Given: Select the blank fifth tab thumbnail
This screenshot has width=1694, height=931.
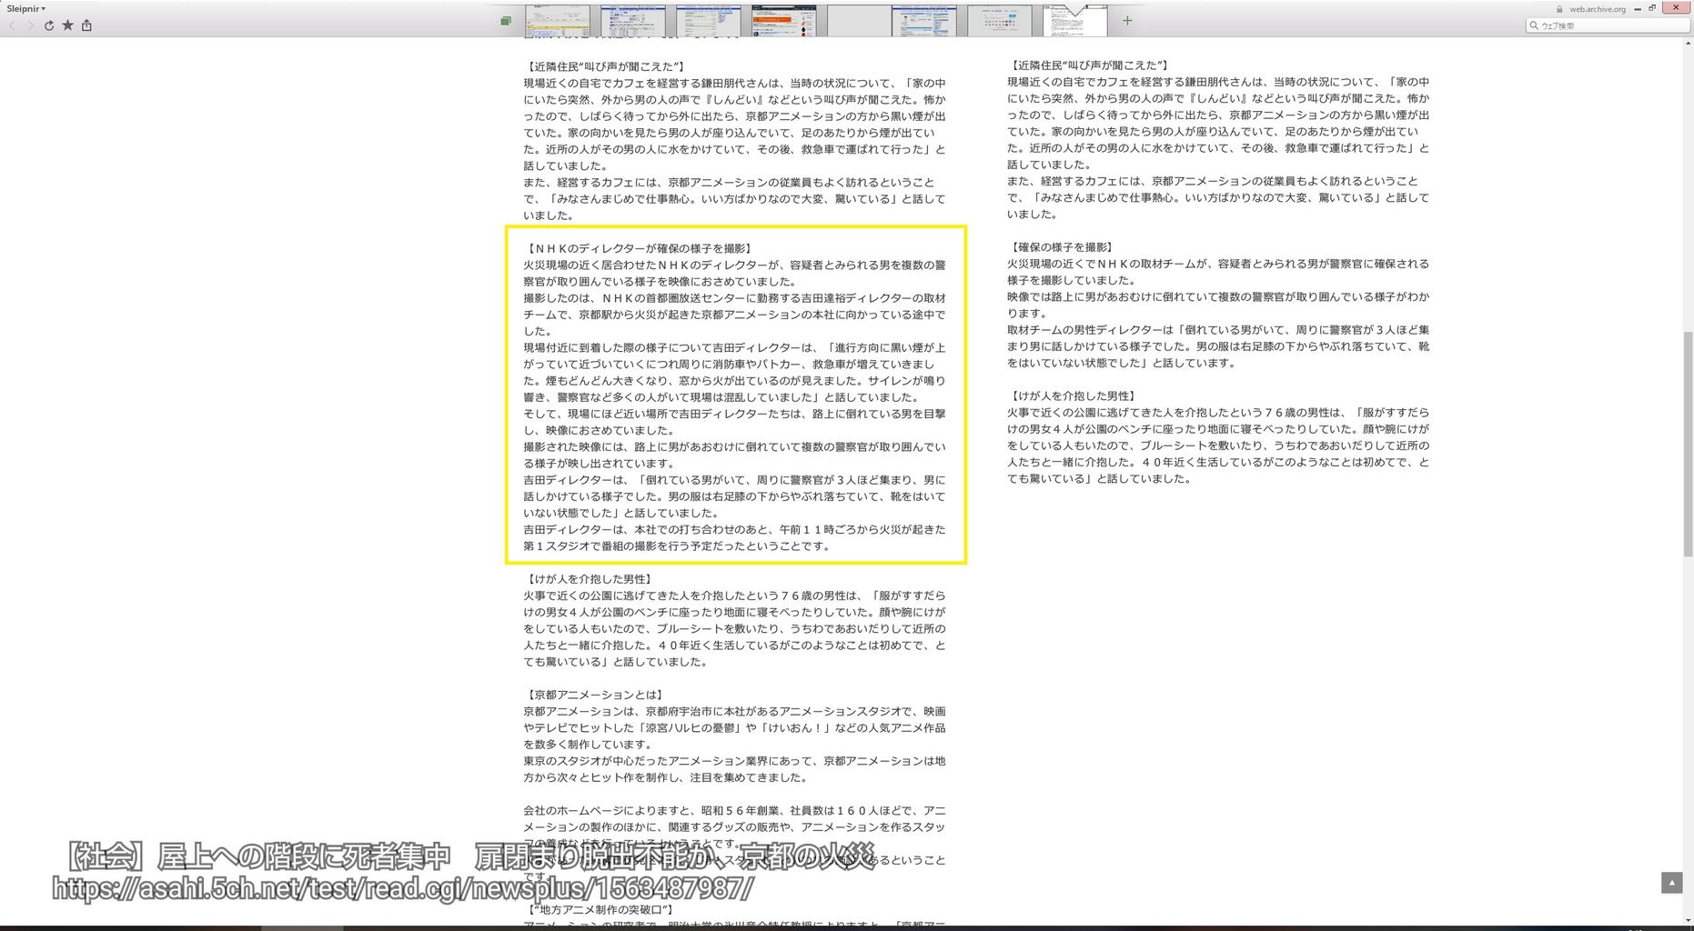Looking at the screenshot, I should (x=858, y=21).
